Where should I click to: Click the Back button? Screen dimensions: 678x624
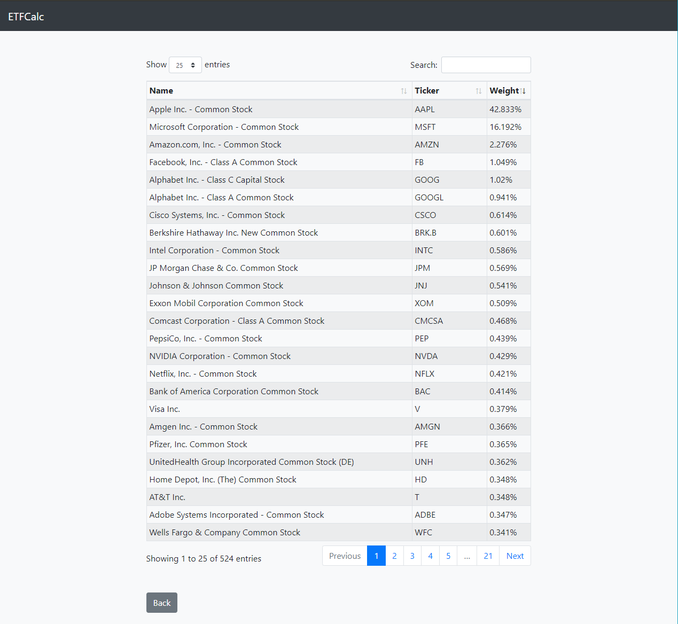[x=162, y=603]
